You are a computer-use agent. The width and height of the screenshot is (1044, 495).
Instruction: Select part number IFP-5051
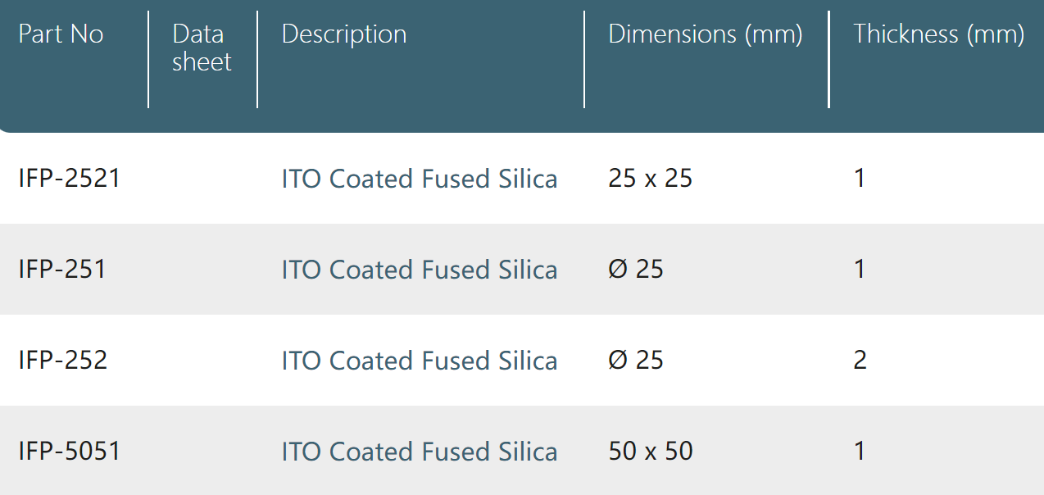coord(69,452)
